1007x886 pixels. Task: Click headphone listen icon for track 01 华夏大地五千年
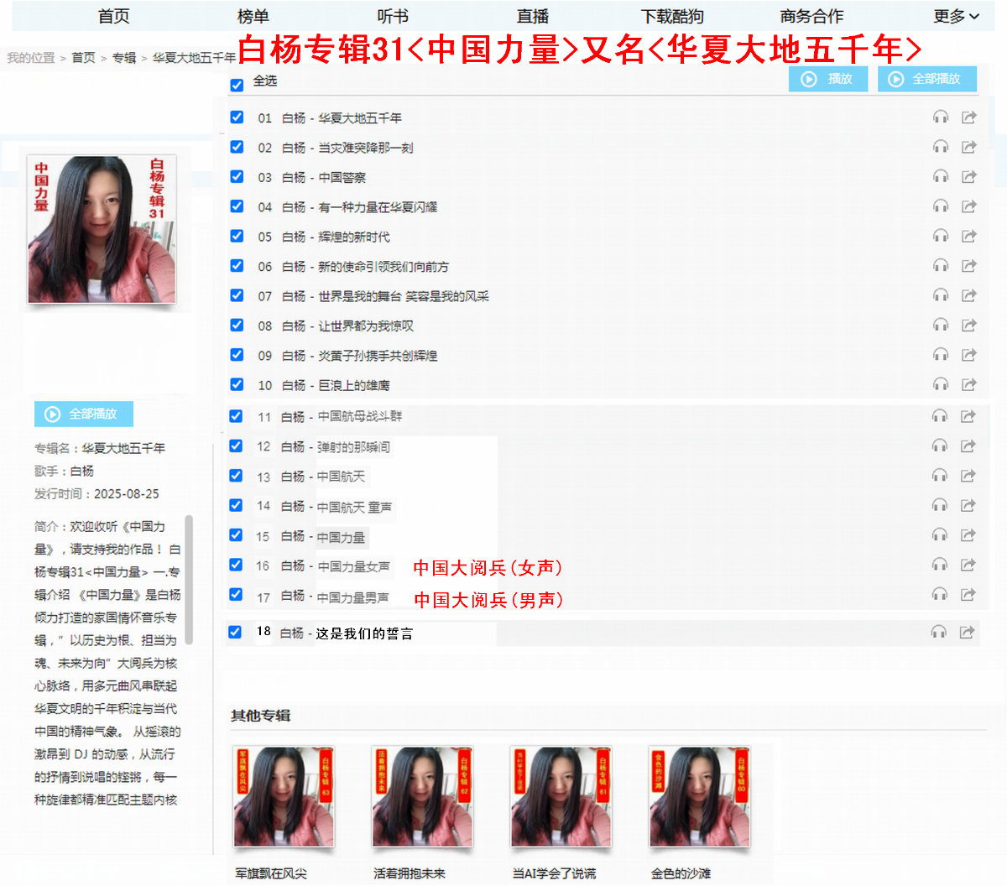pos(941,117)
